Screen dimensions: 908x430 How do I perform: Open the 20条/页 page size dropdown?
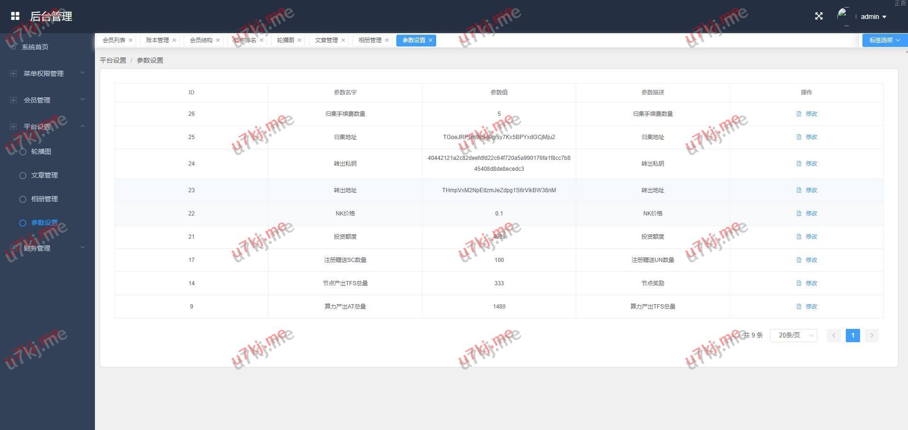tap(793, 336)
